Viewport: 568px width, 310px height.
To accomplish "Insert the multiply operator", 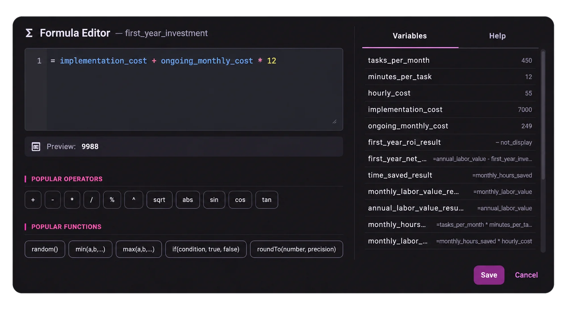I will [72, 200].
